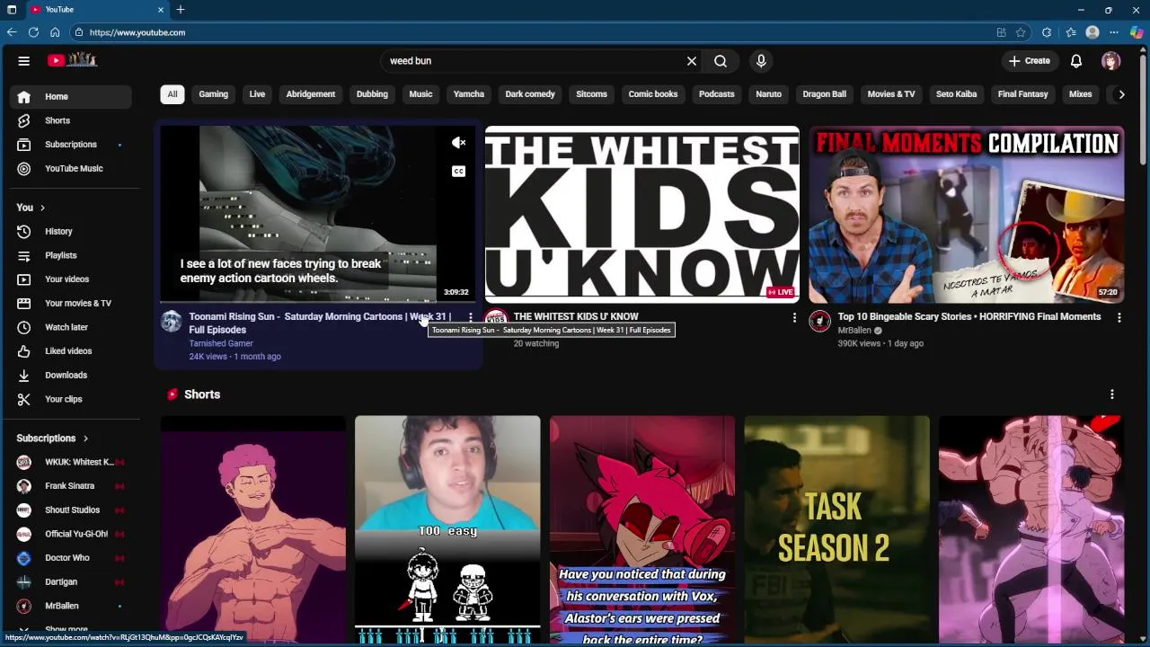Select the Dubbing filter chip
Screen dimensions: 1150x647
[x=372, y=94]
